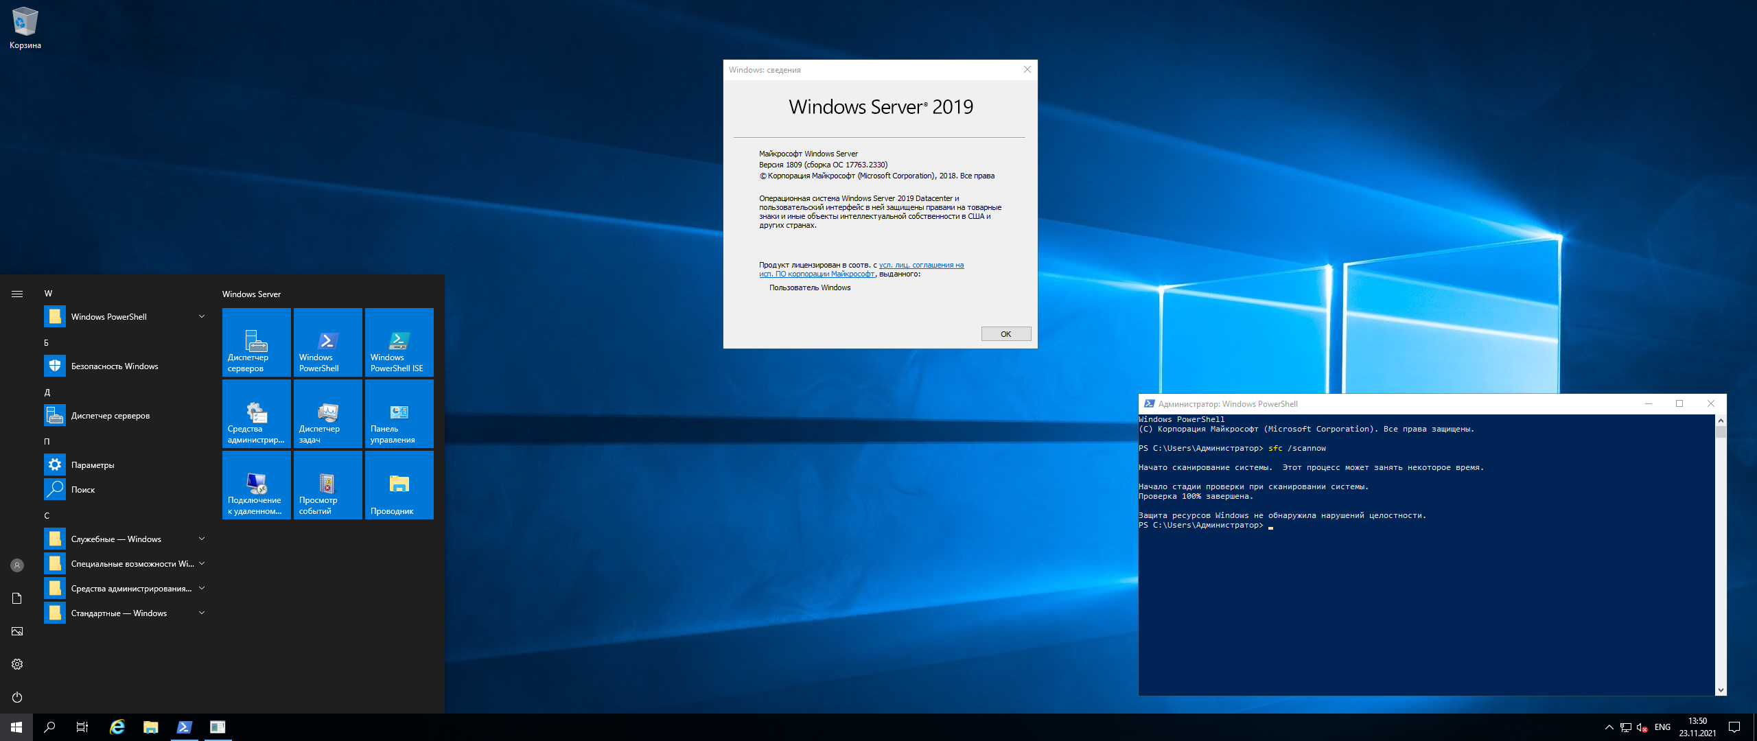Click the Power icon in Start rail

[x=17, y=697]
